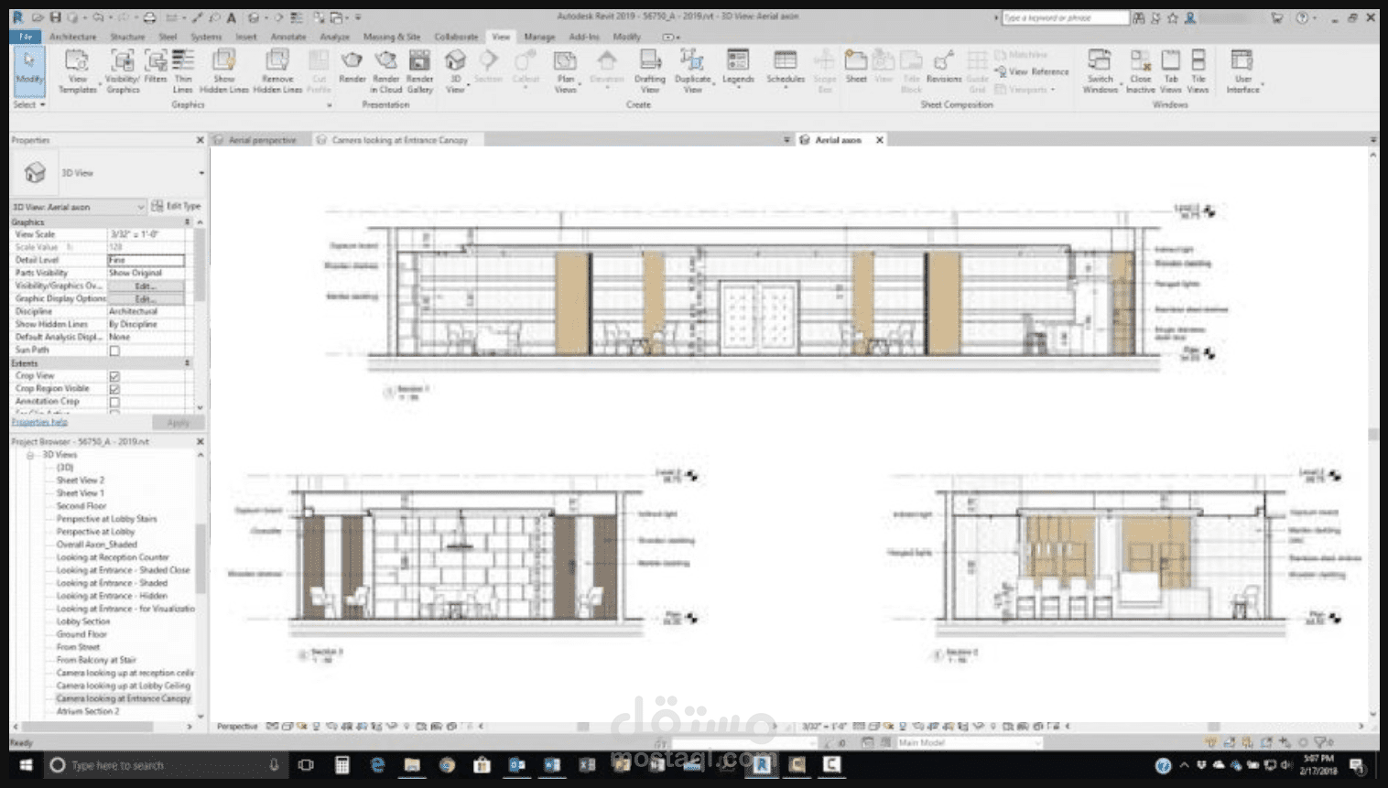
Task: Open View Templates in the ribbon
Action: tap(77, 71)
